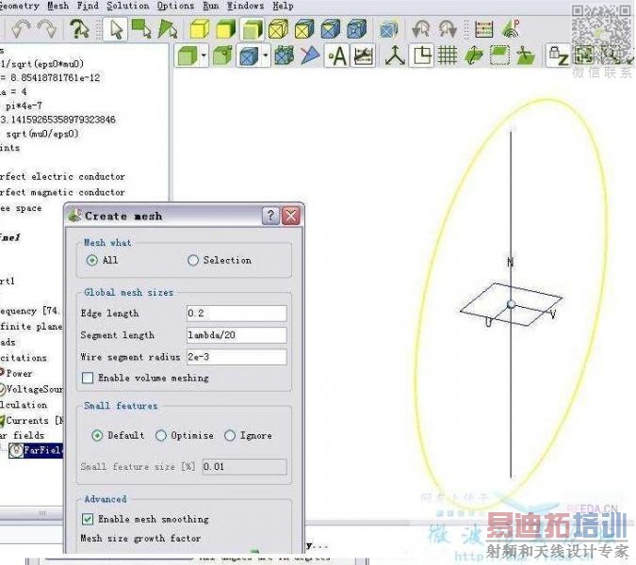Open the Run menu
636x565 pixels.
[210, 6]
